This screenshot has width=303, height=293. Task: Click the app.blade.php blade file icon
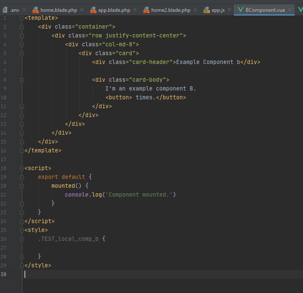click(93, 10)
